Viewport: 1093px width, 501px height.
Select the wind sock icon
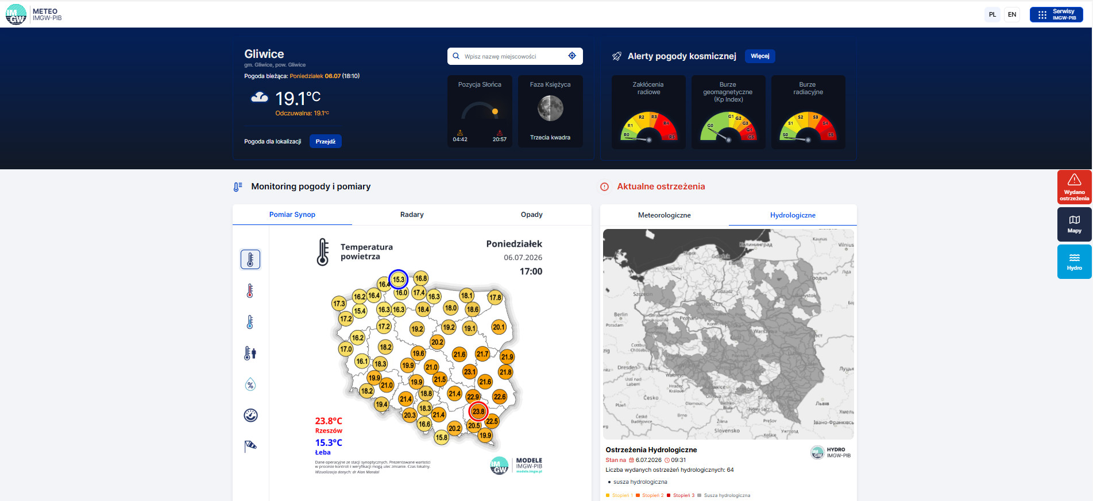pos(250,446)
